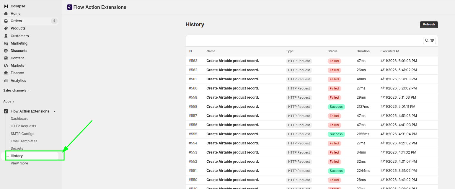Open search and filter control
The width and height of the screenshot is (455, 189).
(429, 40)
